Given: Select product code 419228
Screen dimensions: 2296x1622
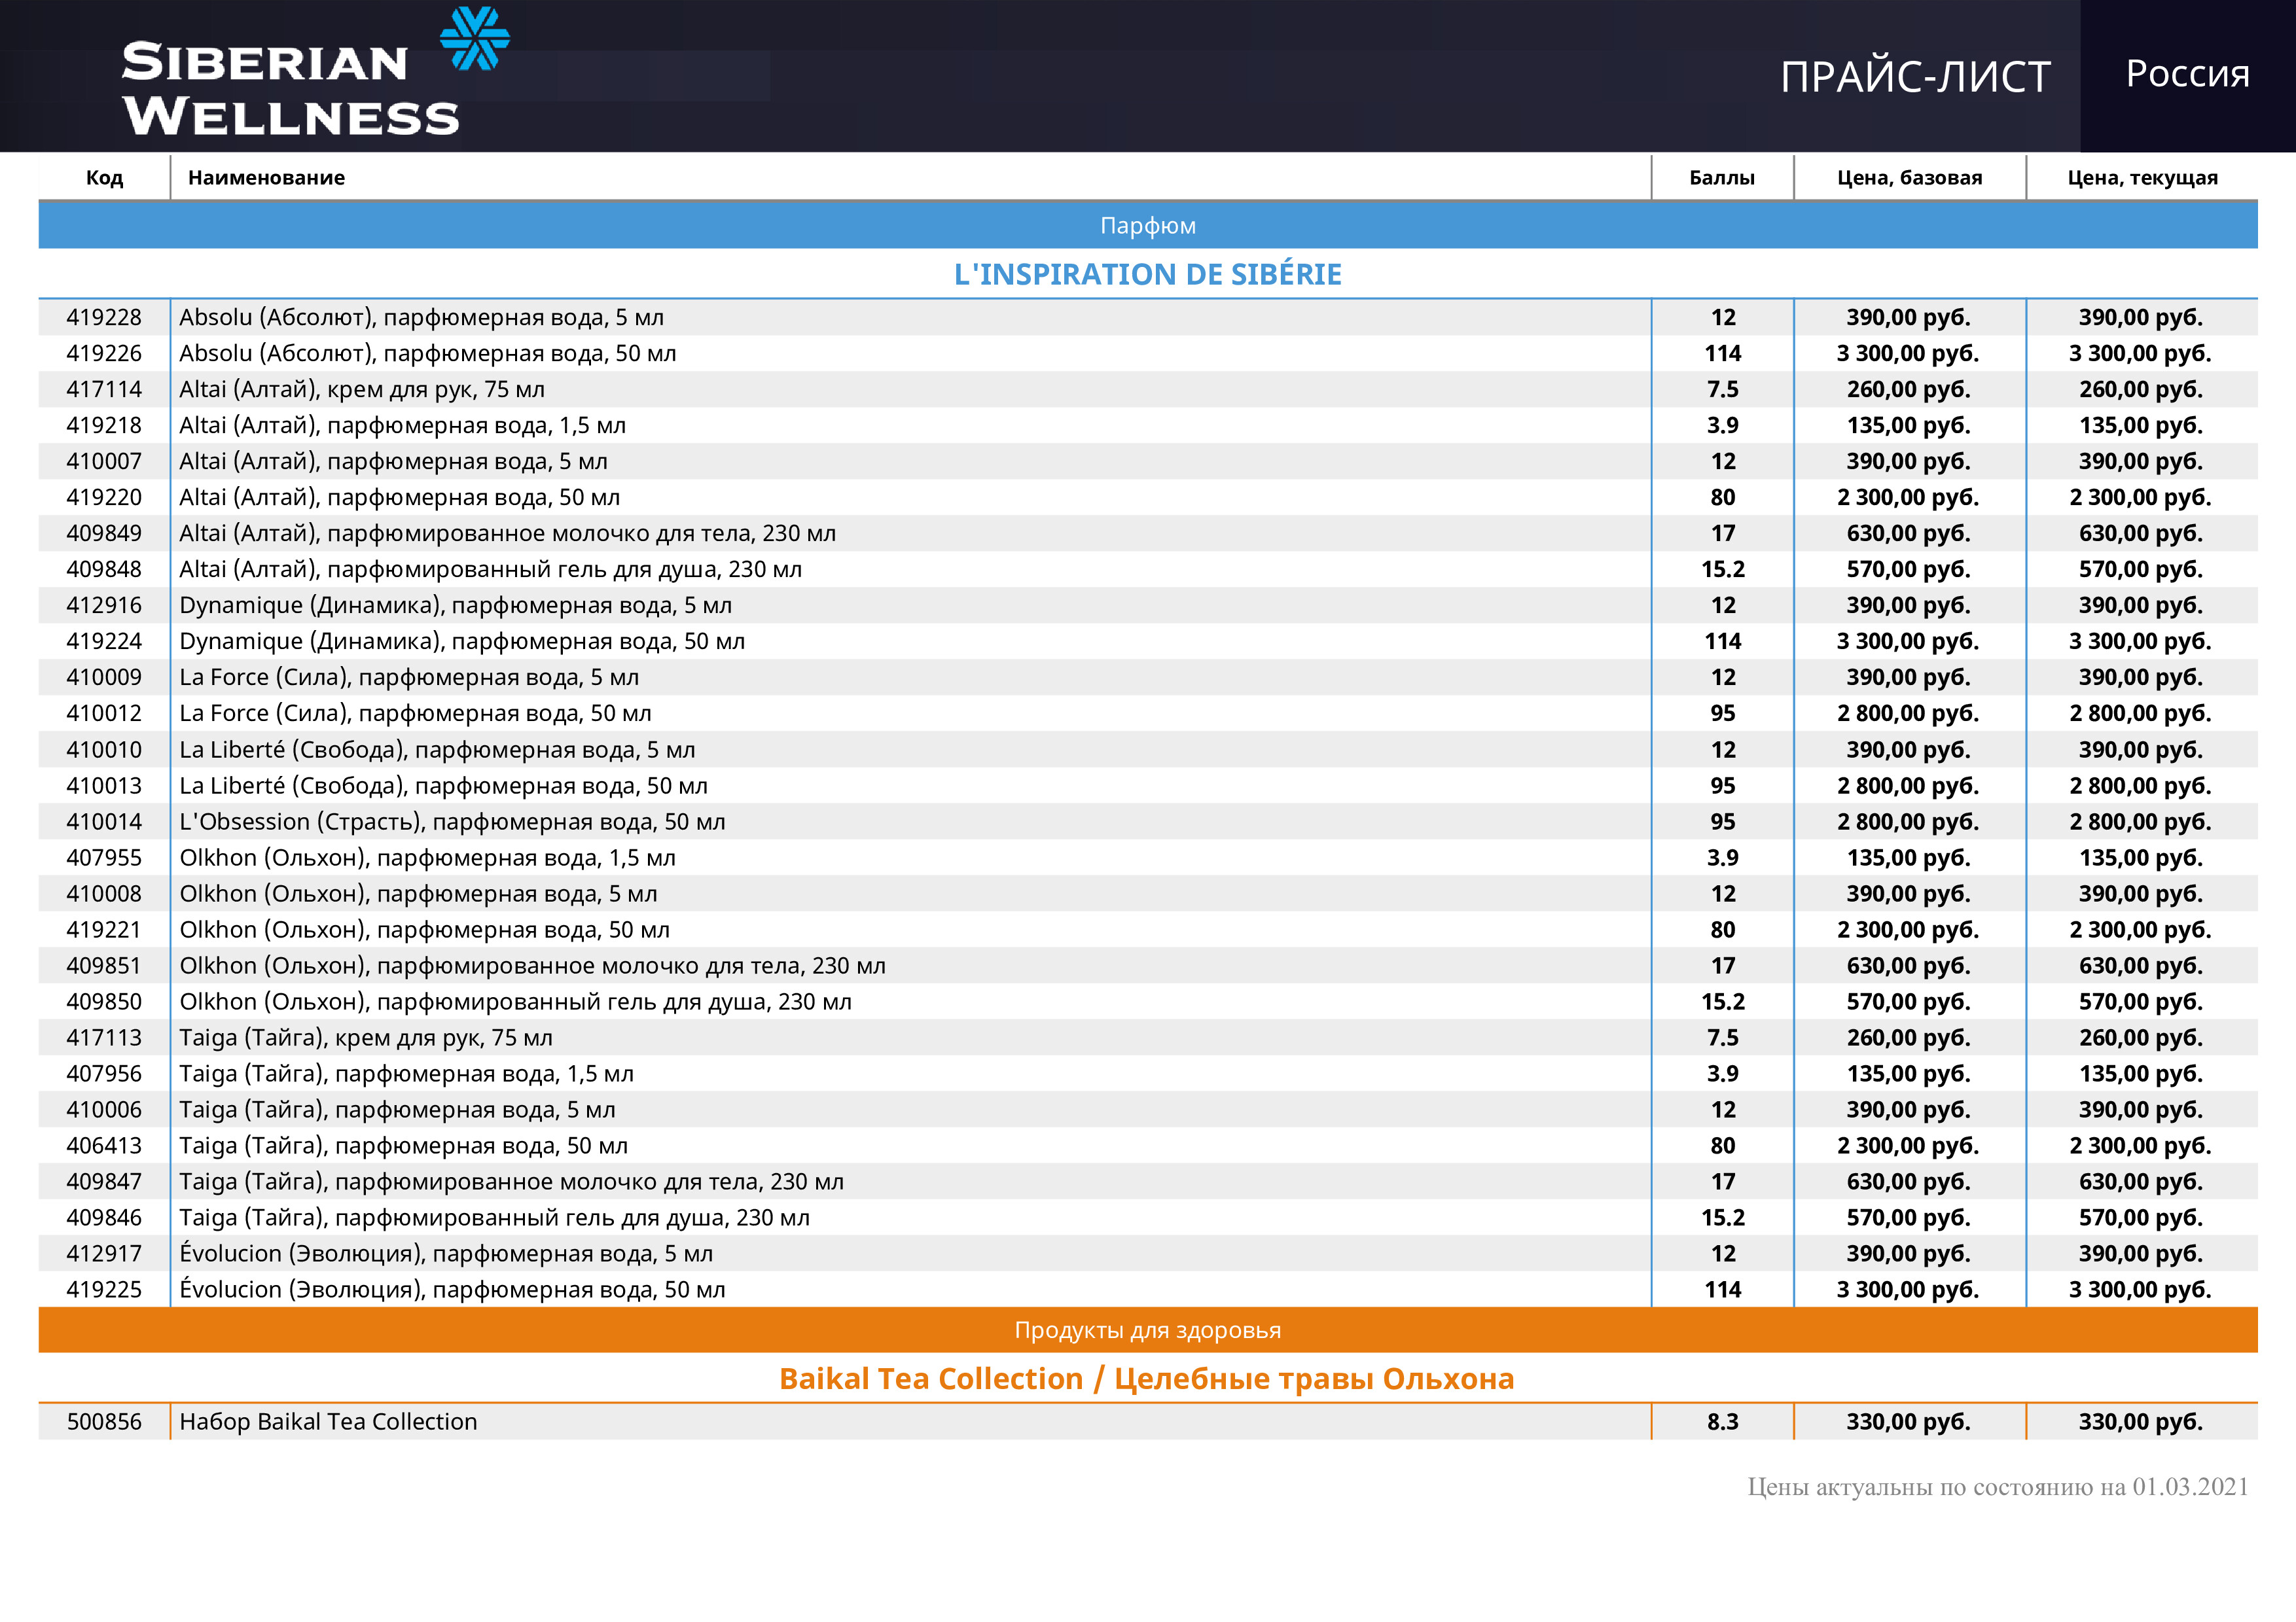Looking at the screenshot, I should click(104, 318).
